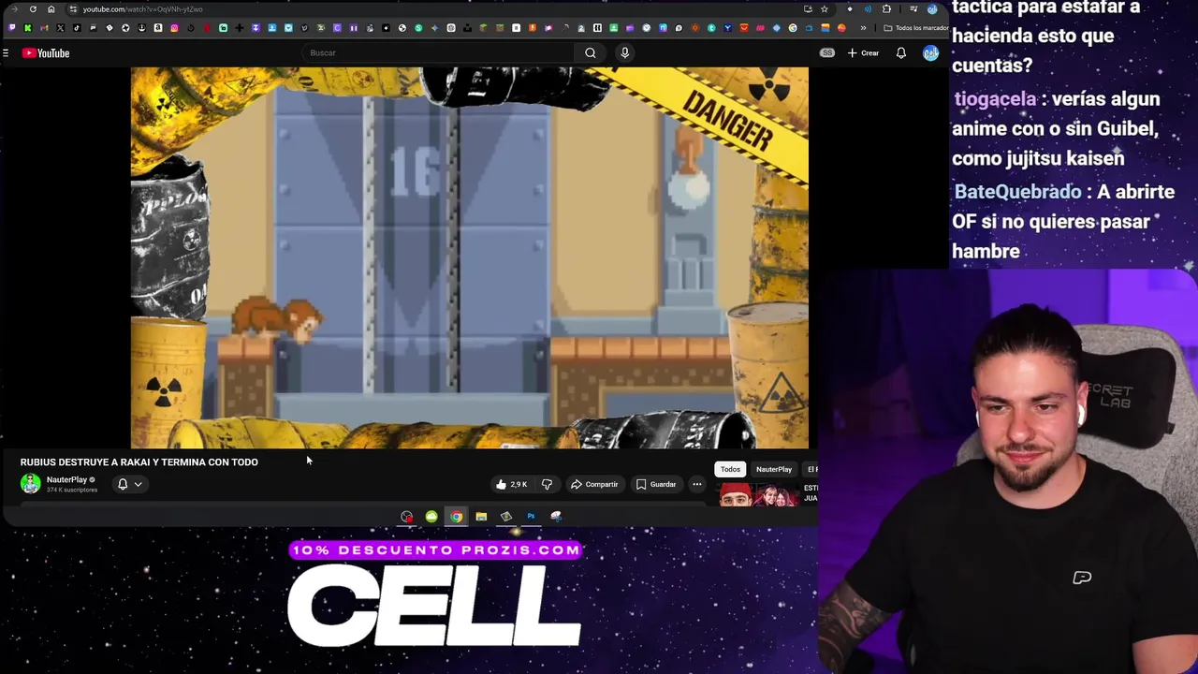Open the Todos los marcadores folder
This screenshot has height=674, width=1198.
[x=916, y=28]
